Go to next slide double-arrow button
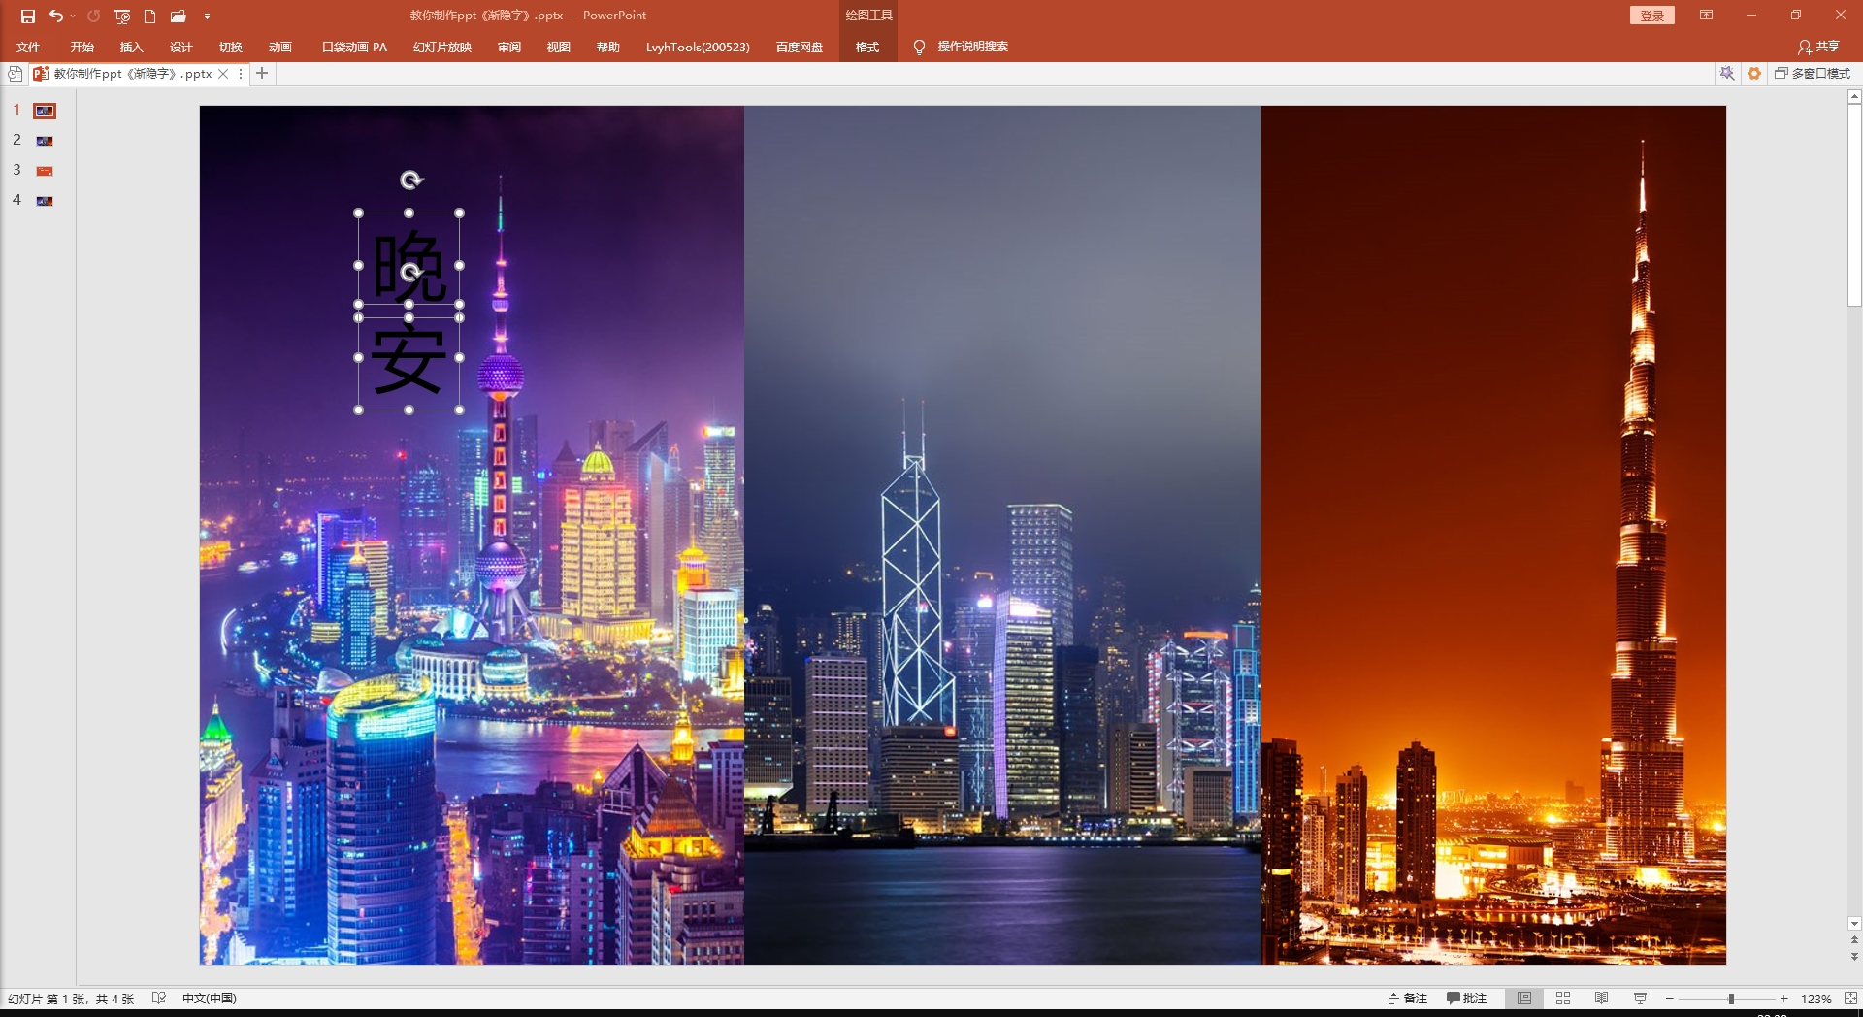1863x1017 pixels. (1854, 956)
